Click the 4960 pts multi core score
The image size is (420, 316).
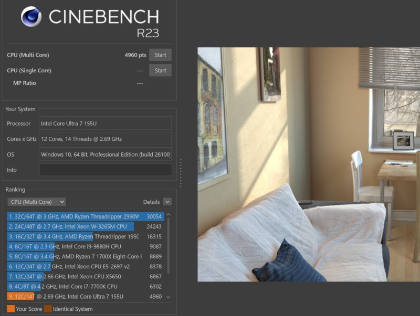click(x=135, y=55)
